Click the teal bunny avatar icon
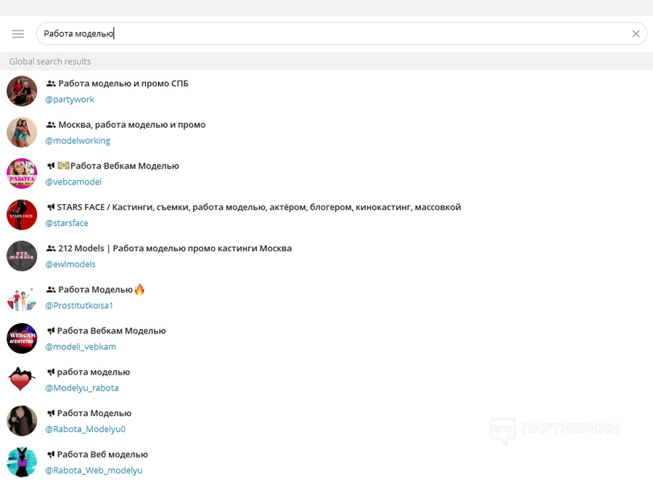Viewport: 653px width, 480px height. tap(22, 463)
